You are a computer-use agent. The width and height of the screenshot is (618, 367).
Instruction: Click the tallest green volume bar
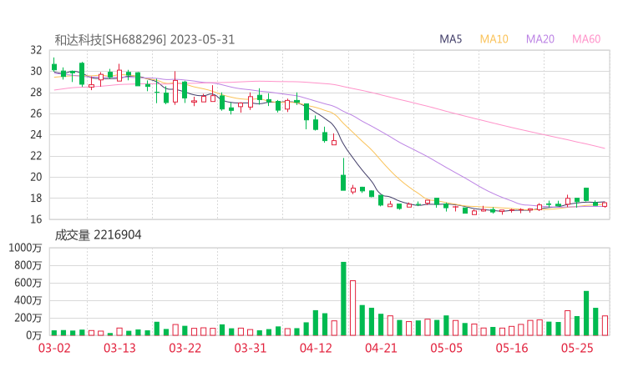click(343, 299)
